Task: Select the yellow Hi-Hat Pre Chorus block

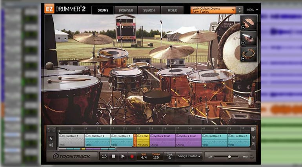Action: coord(143,140)
